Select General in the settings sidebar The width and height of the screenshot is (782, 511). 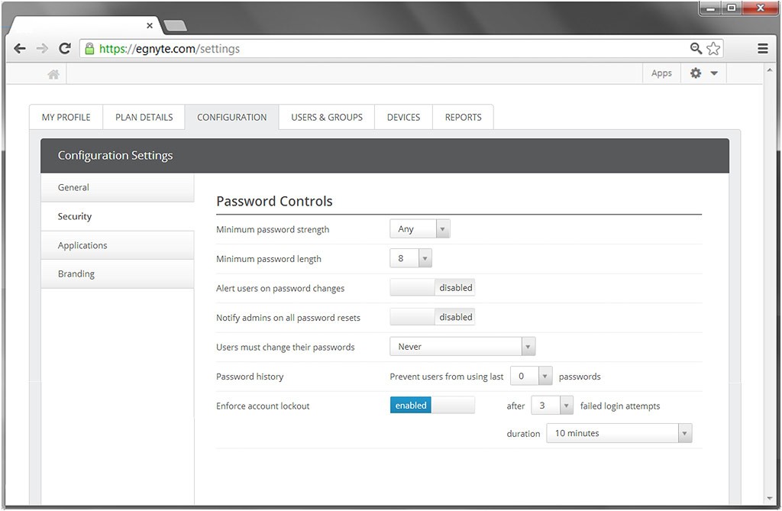point(117,188)
